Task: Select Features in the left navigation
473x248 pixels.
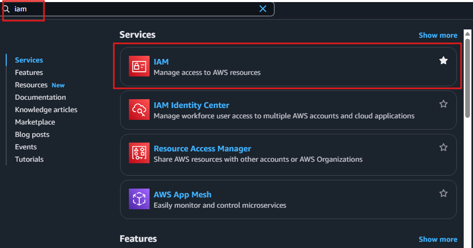Action: click(29, 72)
